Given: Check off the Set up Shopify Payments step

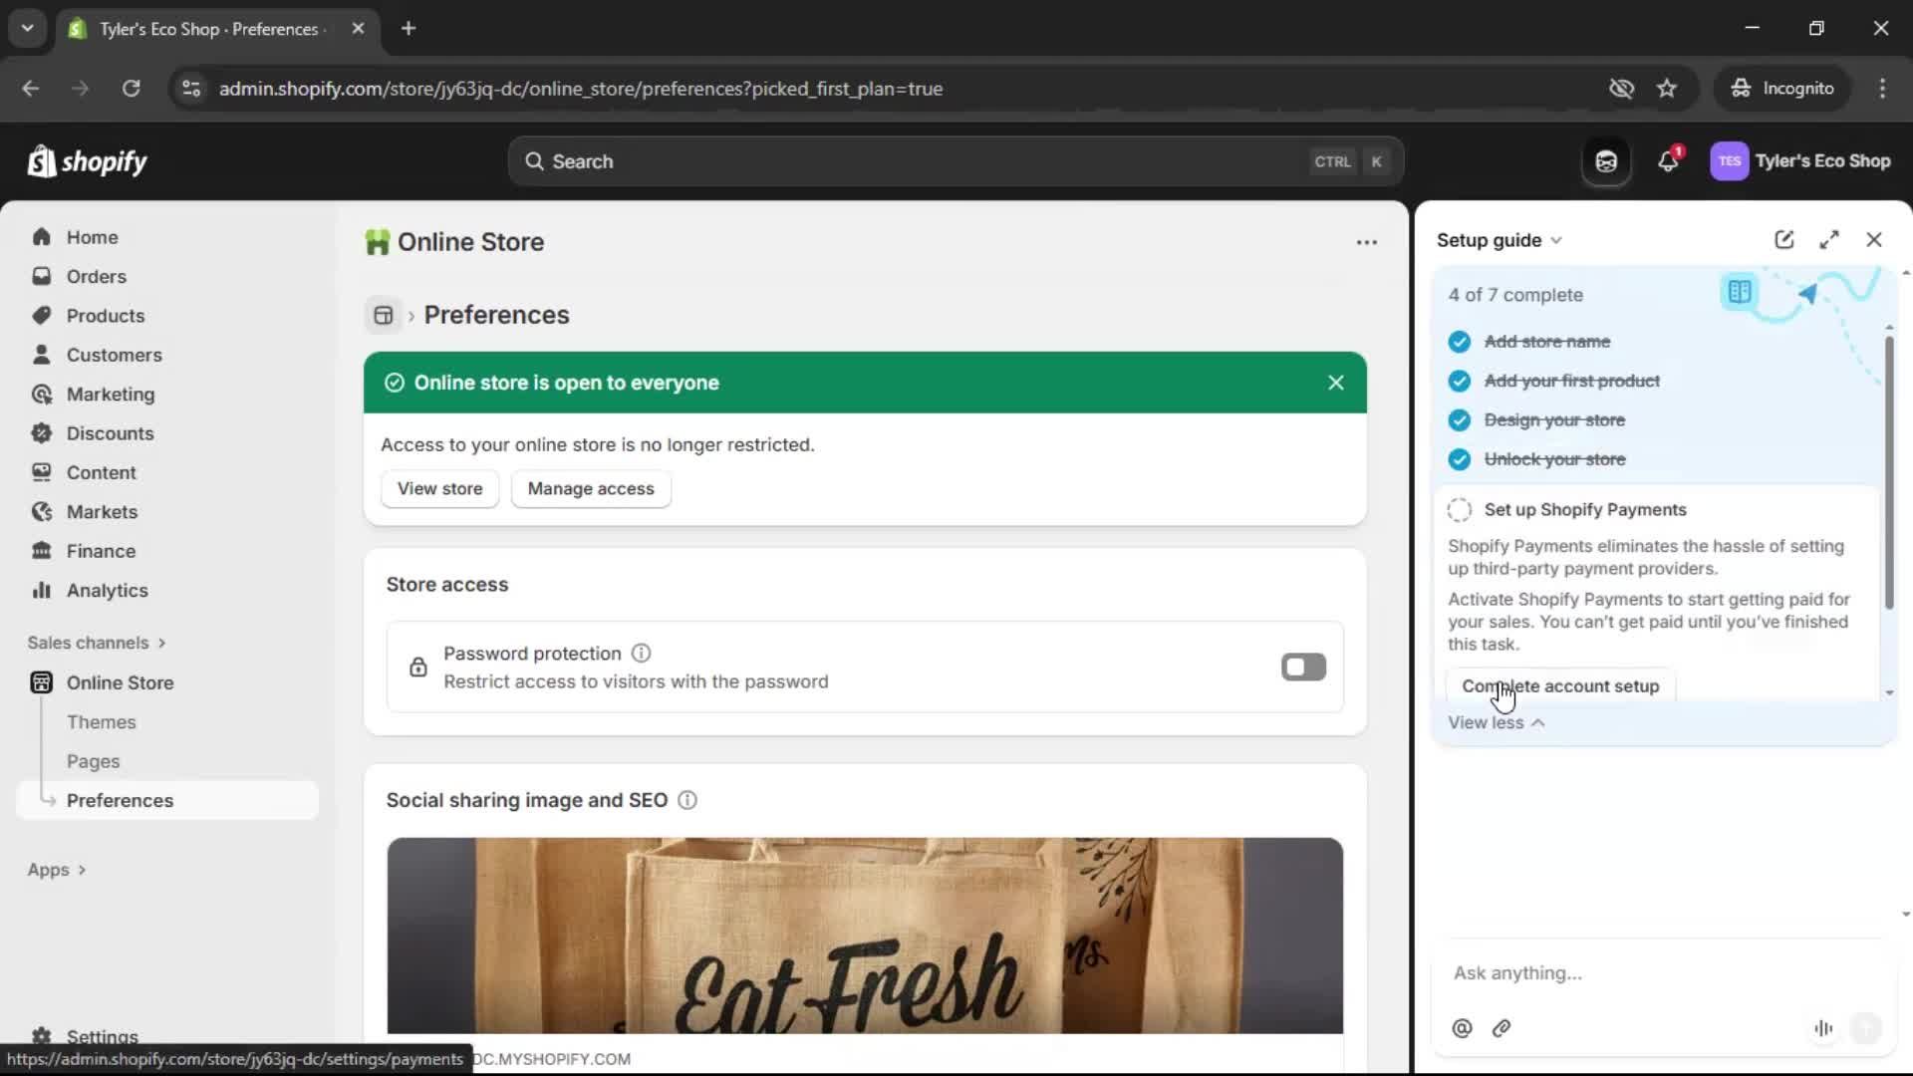Looking at the screenshot, I should coord(1459,509).
